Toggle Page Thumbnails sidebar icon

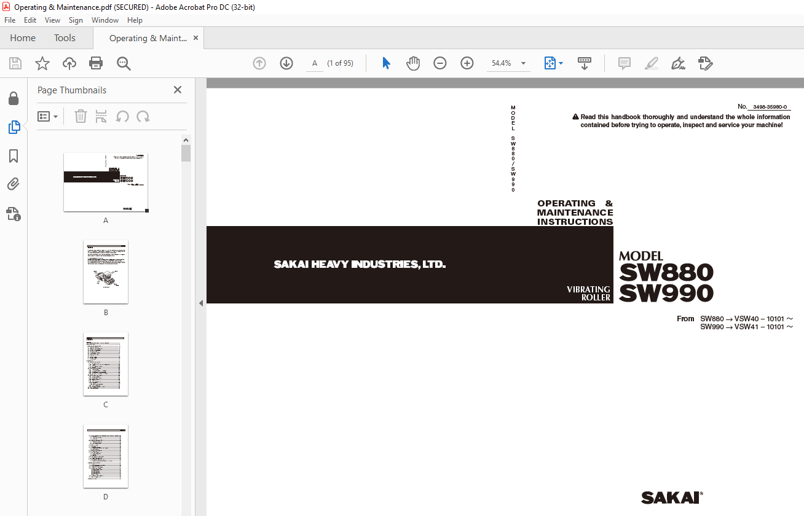pos(14,127)
